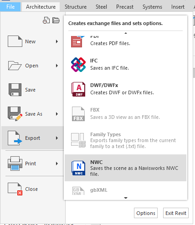Screen dimensions: 195x225
Task: Click the Export arrow page icon
Action: pos(15,138)
